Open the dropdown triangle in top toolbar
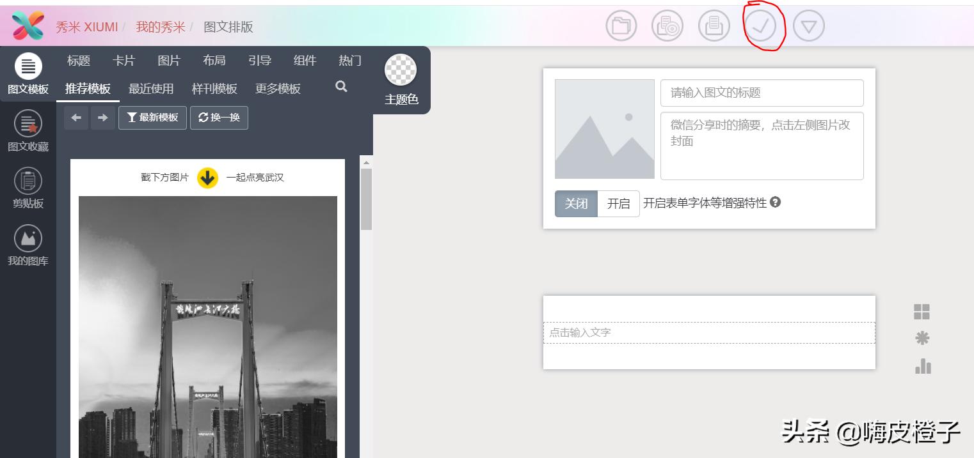Screen dimensions: 974x458 (x=808, y=26)
